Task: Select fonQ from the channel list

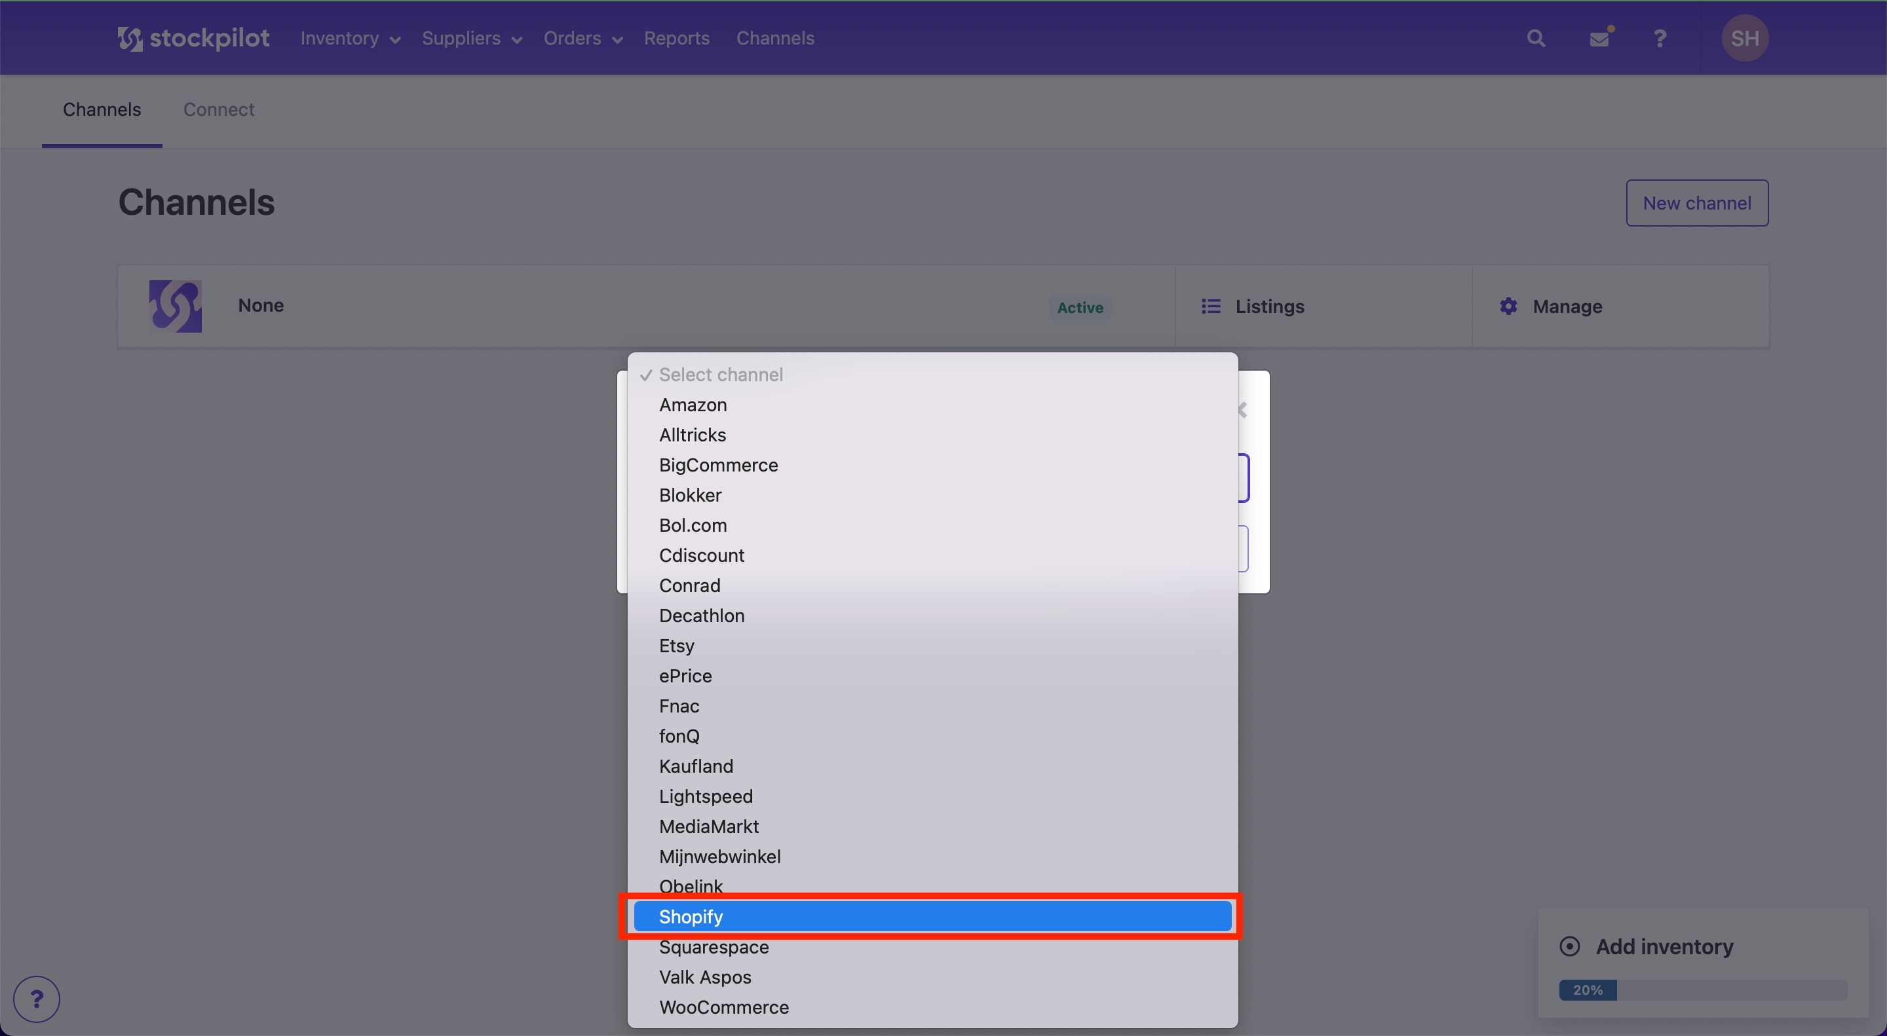Action: pyautogui.click(x=932, y=736)
